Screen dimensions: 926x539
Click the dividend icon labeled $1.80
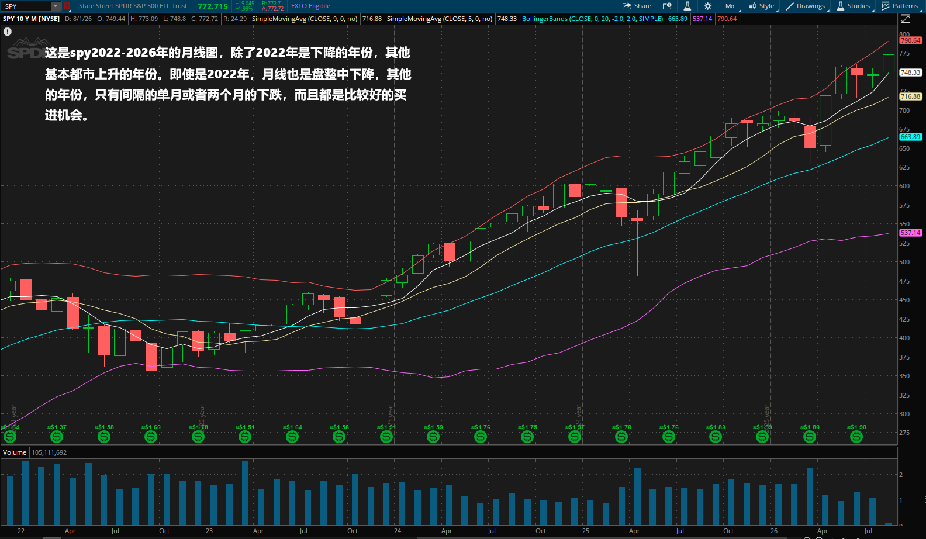click(810, 437)
